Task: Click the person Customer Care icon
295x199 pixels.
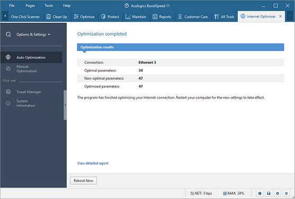Action: [180, 16]
